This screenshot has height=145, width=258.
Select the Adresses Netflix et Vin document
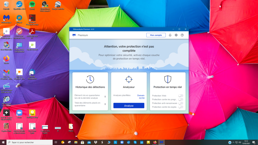[x=19, y=129]
